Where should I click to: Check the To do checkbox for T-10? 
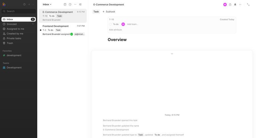coord(110,24)
